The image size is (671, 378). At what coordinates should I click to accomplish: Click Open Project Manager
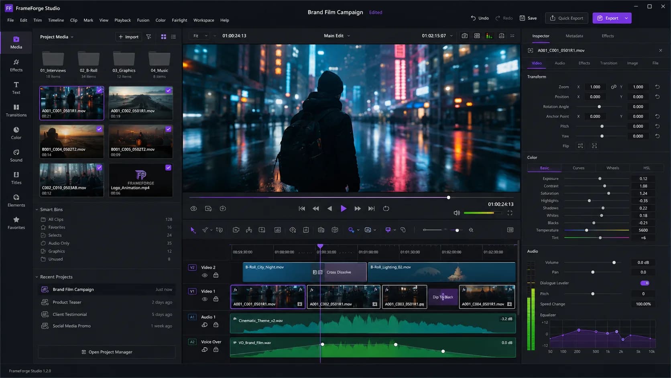tap(107, 352)
